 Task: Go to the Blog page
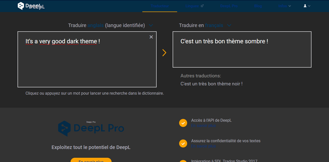point(258,6)
